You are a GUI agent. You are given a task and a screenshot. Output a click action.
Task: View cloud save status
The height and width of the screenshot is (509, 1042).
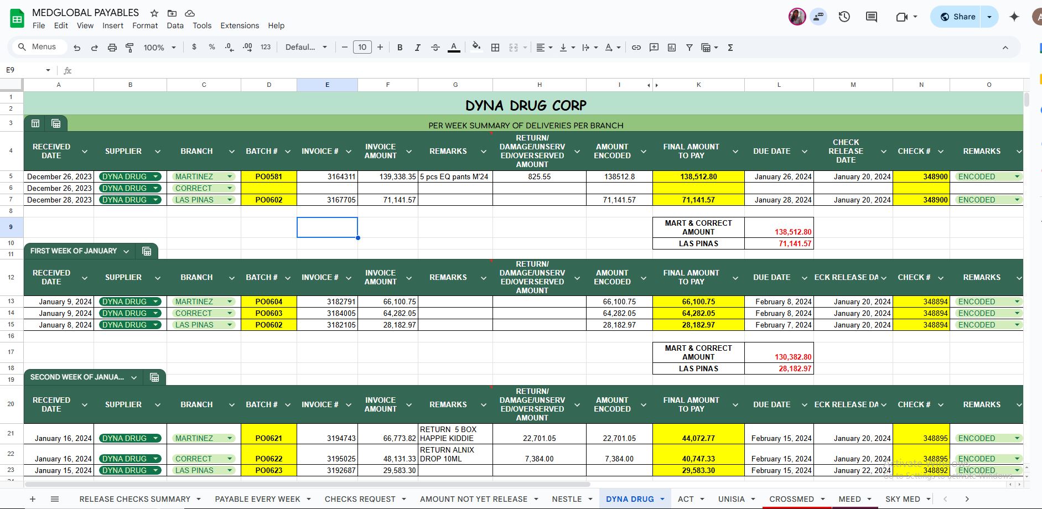(x=190, y=13)
